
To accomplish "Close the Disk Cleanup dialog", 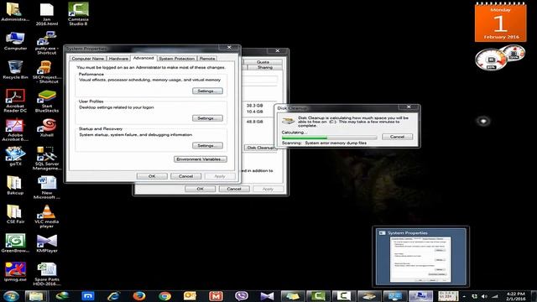I will 409,107.
